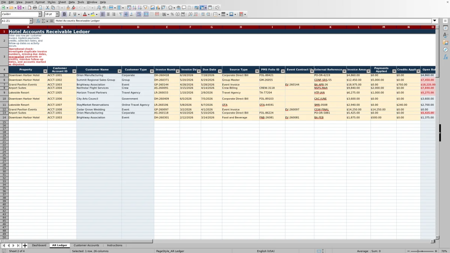Click column header D

(138, 27)
